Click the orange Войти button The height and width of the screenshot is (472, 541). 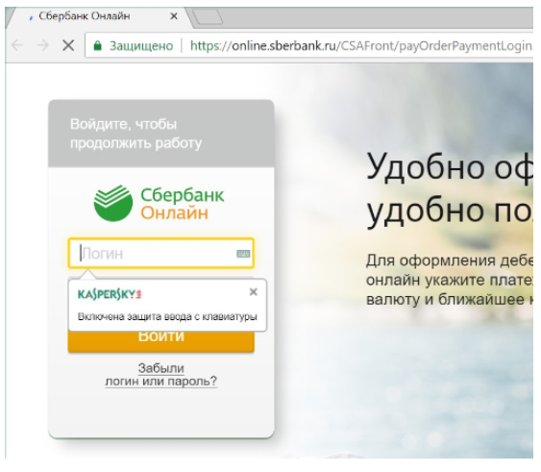tap(161, 341)
